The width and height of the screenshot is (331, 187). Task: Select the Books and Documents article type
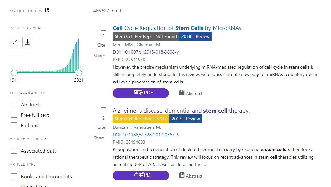click(14, 176)
